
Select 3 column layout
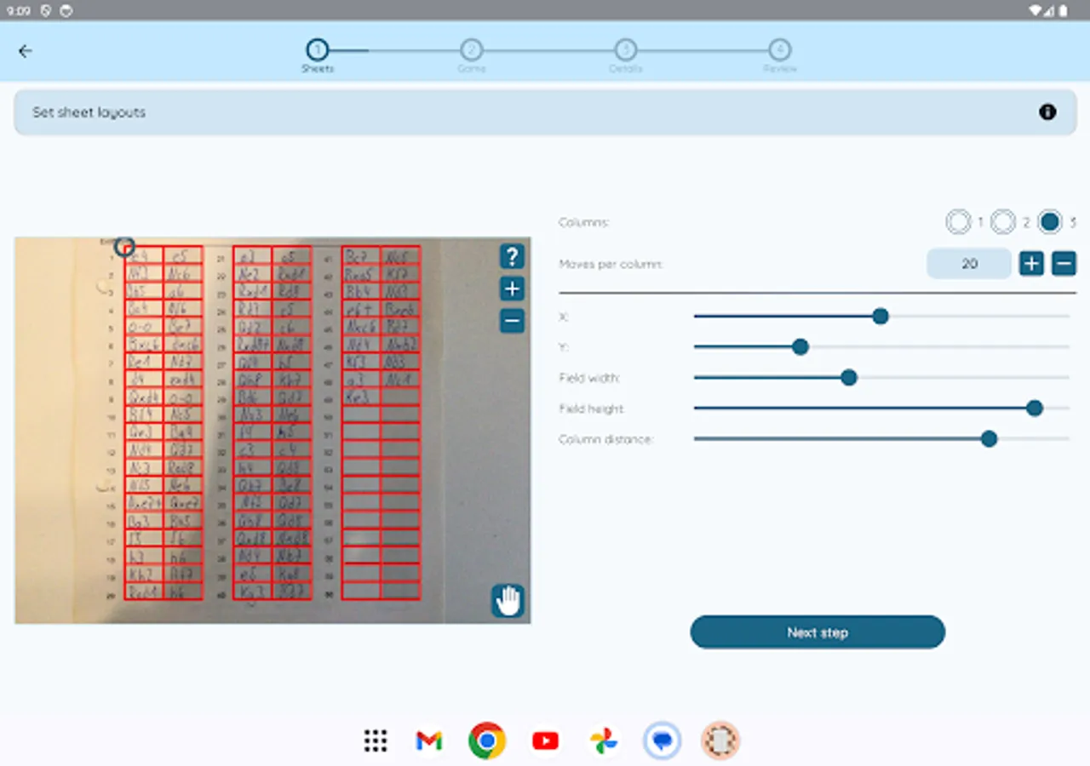(1050, 221)
